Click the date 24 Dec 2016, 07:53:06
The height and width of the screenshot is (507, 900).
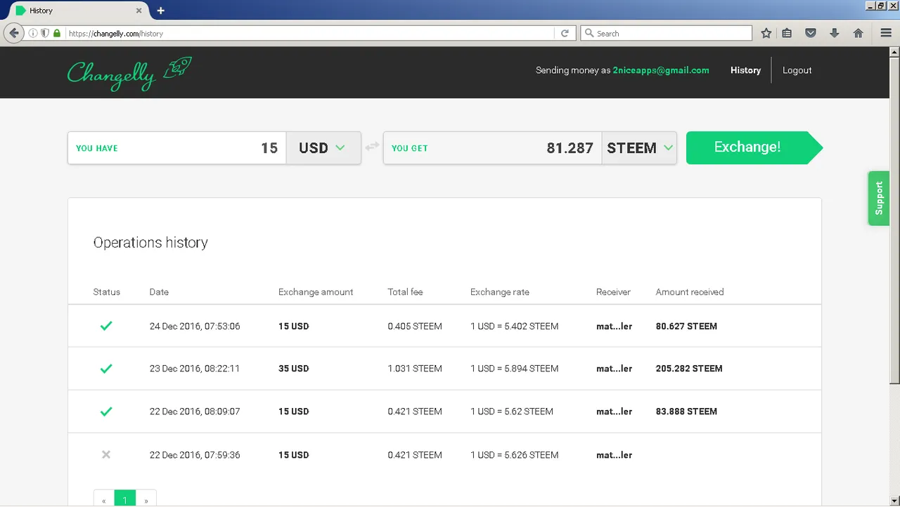click(195, 327)
